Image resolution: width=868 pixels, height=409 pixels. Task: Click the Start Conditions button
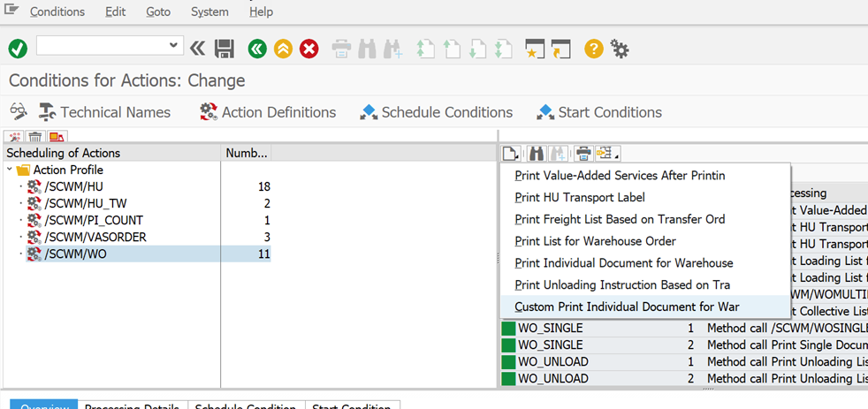click(x=599, y=112)
